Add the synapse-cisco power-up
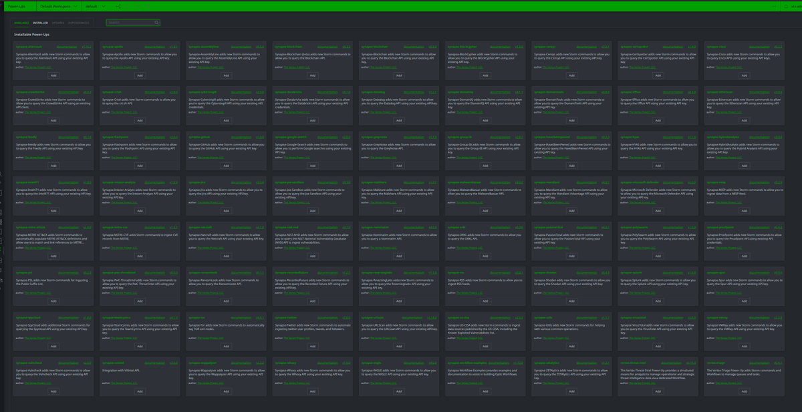Image resolution: width=802 pixels, height=412 pixels. (744, 75)
